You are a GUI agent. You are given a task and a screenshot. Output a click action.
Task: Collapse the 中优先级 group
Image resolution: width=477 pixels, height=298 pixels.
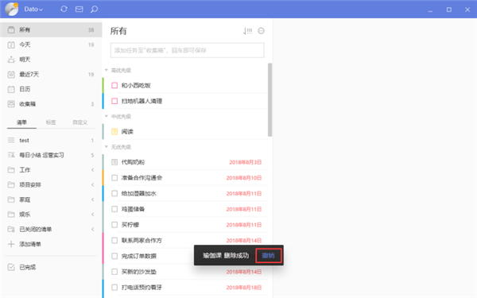pos(107,116)
